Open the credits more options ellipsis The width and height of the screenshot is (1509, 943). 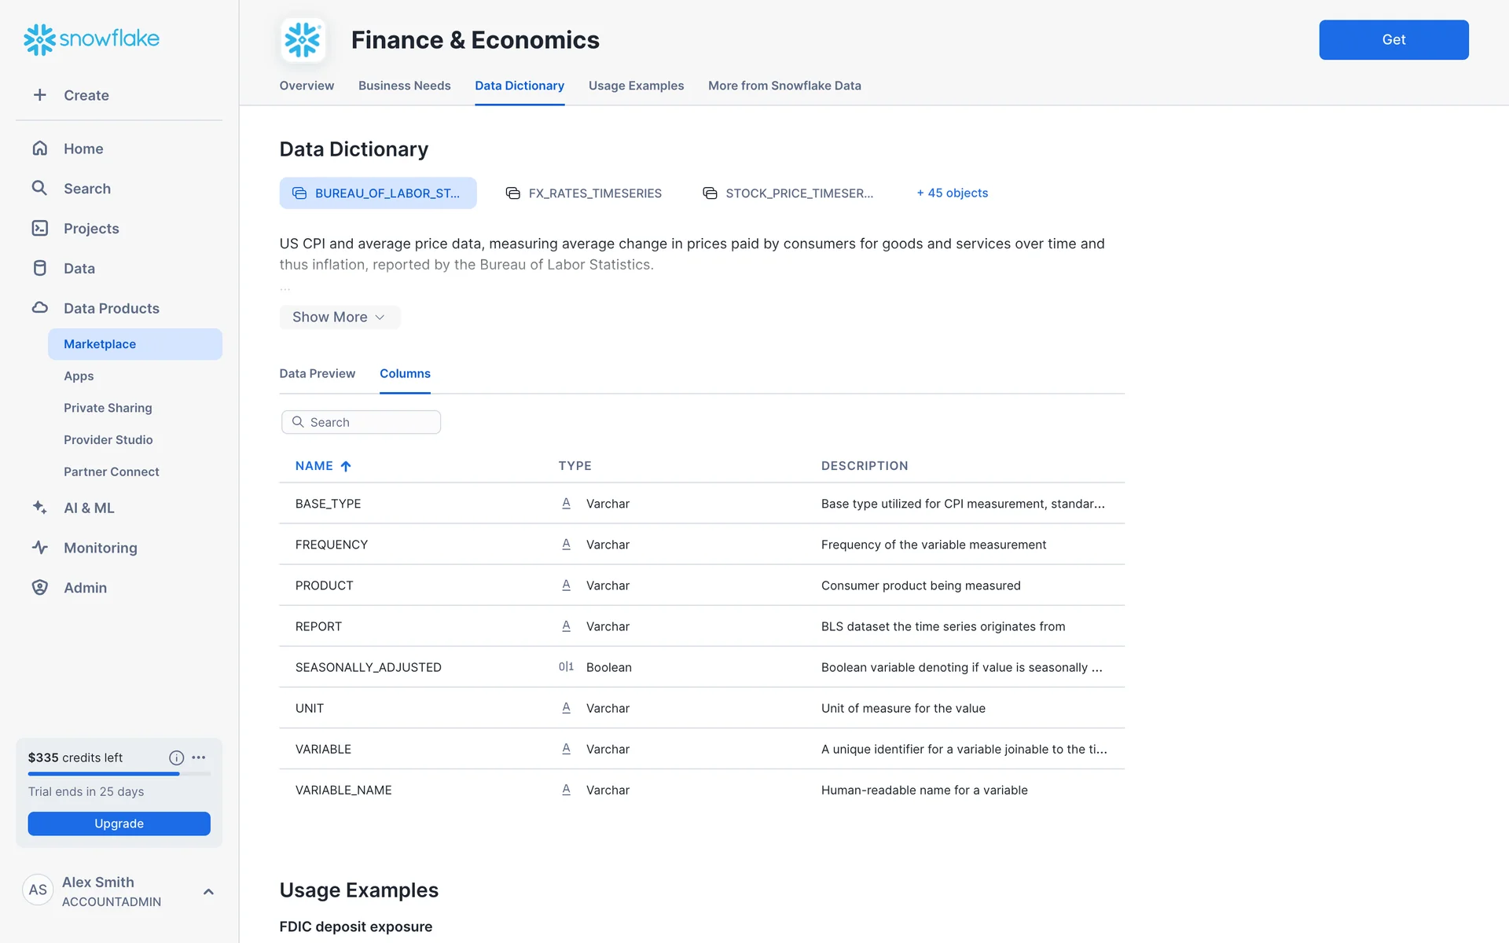[199, 758]
